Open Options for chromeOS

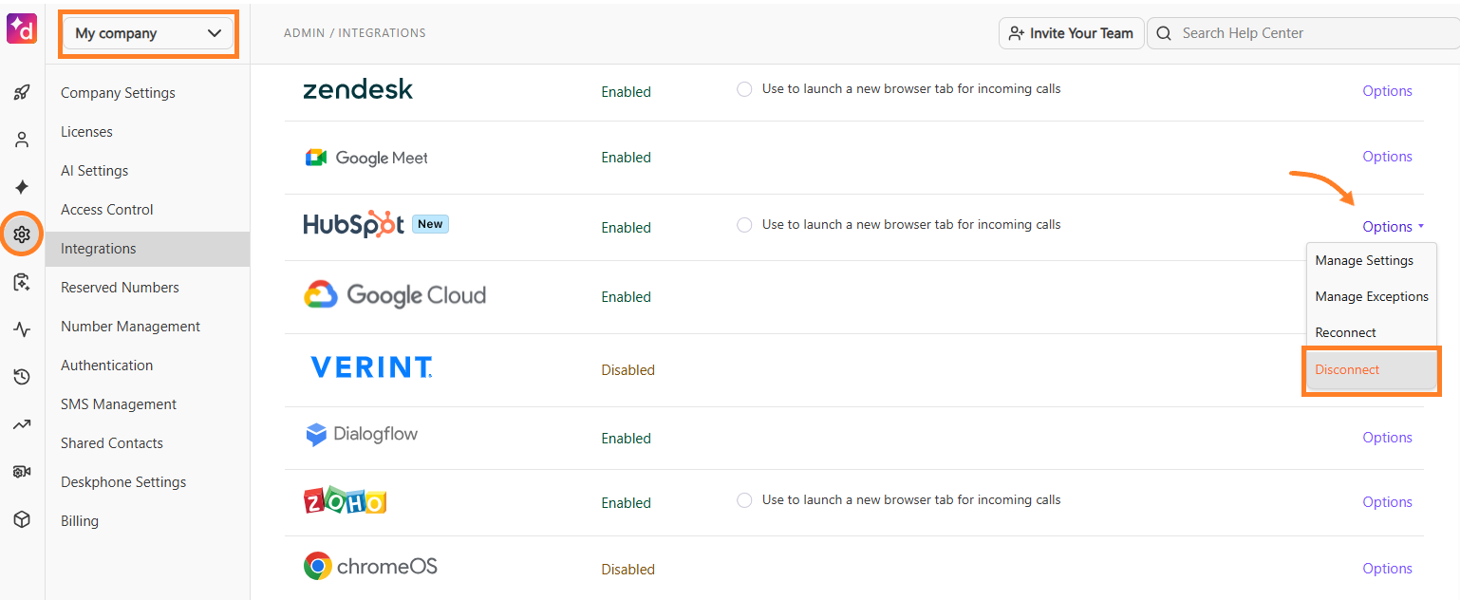pos(1387,569)
